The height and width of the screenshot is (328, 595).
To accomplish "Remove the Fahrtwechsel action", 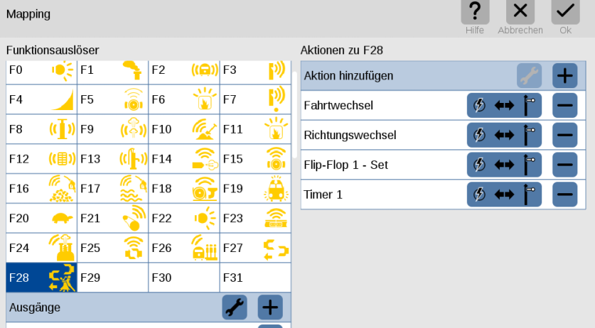I will [564, 105].
